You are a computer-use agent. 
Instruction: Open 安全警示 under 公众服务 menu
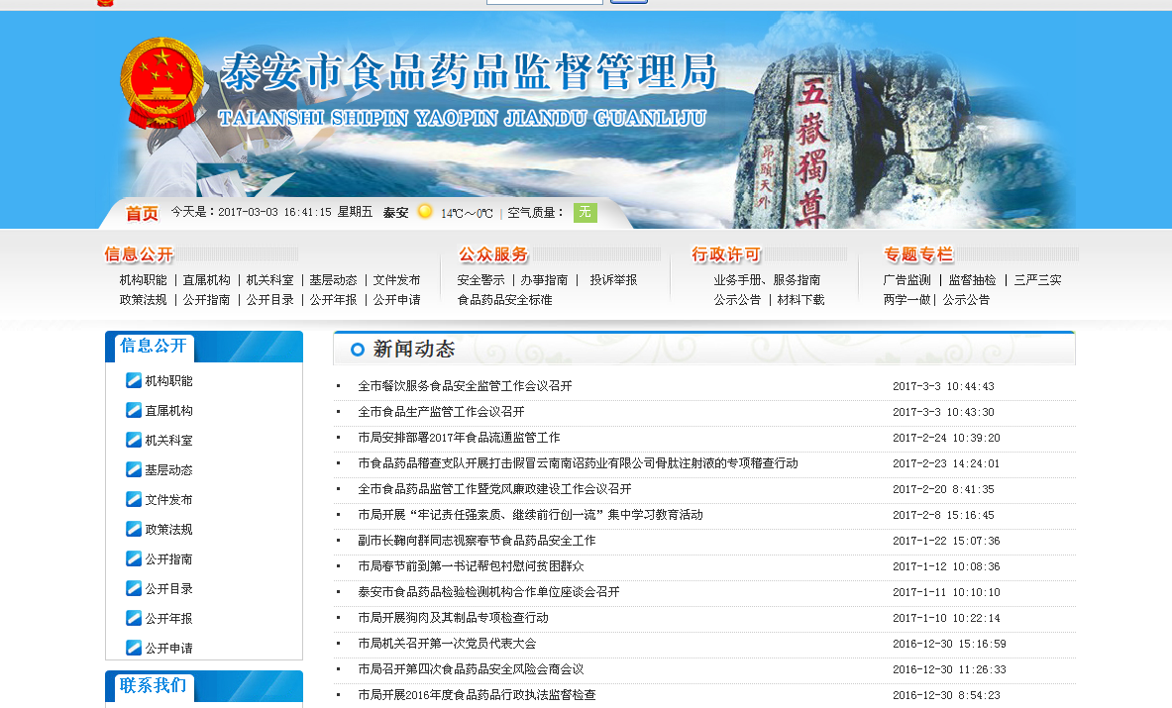tap(480, 280)
